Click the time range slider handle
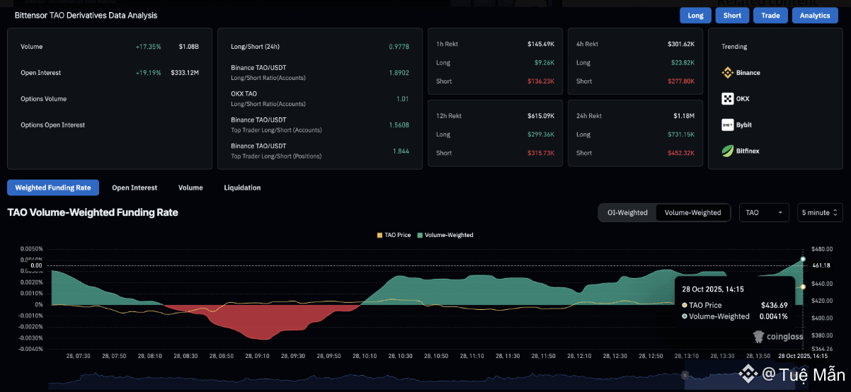Screen dimensions: 851x392 [x=685, y=374]
